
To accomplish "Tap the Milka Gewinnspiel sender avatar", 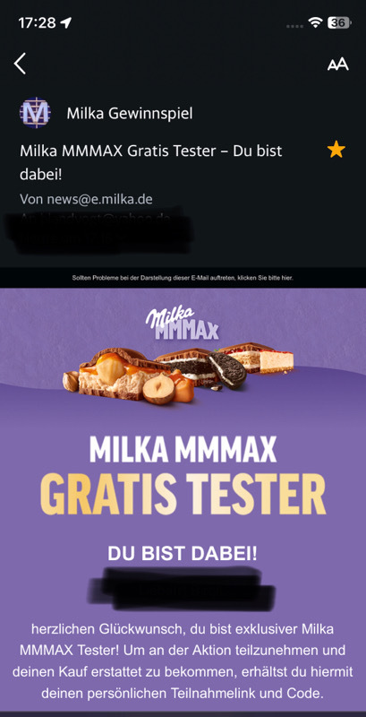I will pos(35,113).
